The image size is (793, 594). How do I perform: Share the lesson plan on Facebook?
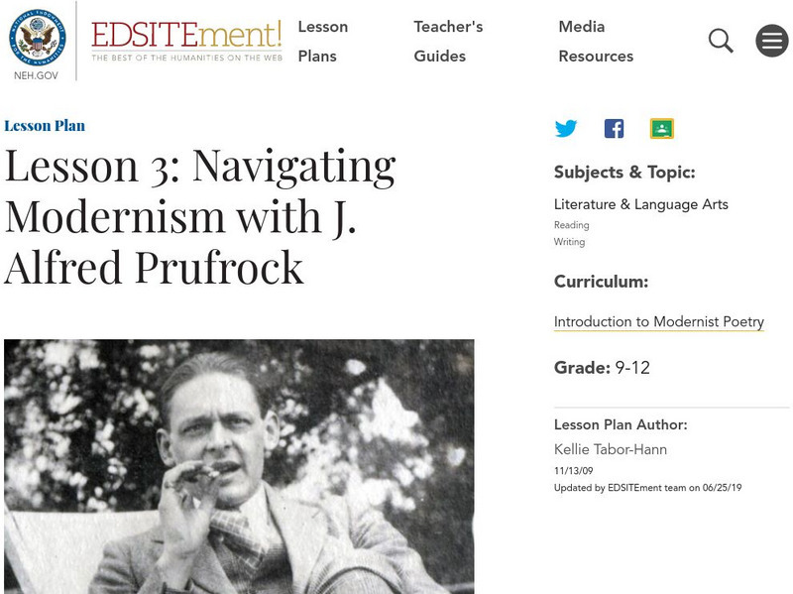click(x=615, y=127)
